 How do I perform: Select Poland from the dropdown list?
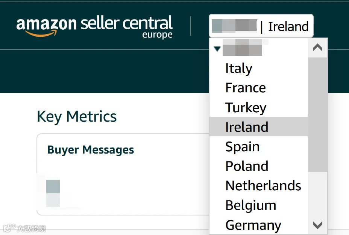247,166
